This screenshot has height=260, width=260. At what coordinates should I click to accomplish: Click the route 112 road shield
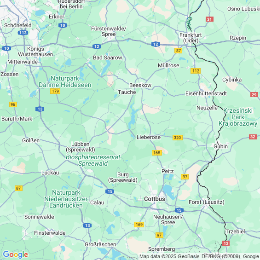pyautogui.click(x=196, y=71)
